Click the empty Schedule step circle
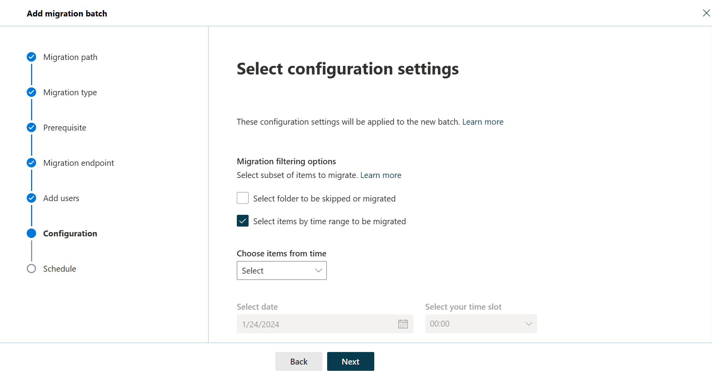Viewport: 712px width, 372px height. pyautogui.click(x=31, y=269)
